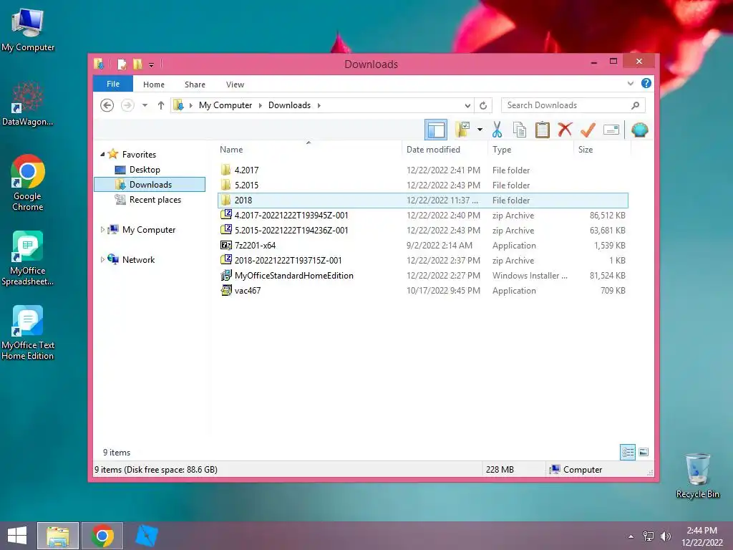Sort by the Name column header

309,149
